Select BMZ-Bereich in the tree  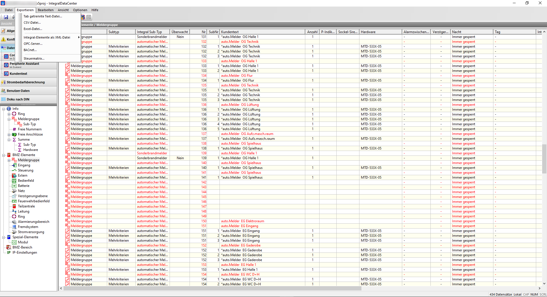pos(22,247)
